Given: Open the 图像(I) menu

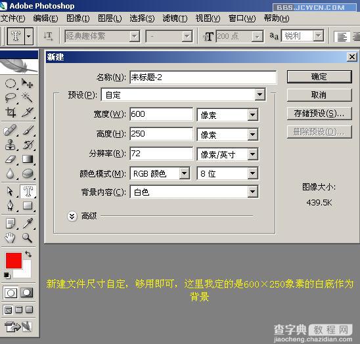Looking at the screenshot, I should tap(78, 18).
